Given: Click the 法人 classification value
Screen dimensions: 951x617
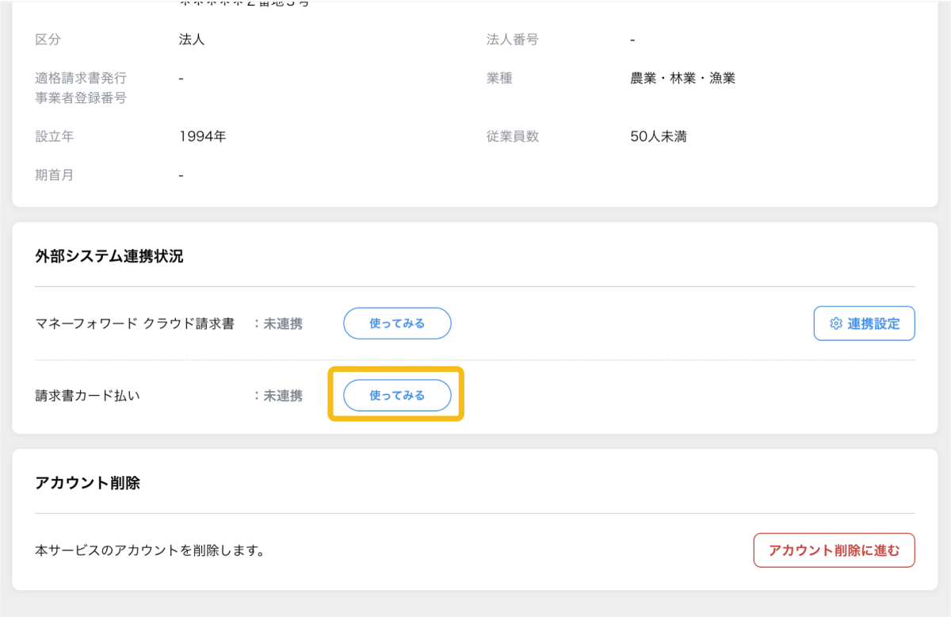Looking at the screenshot, I should coord(192,40).
